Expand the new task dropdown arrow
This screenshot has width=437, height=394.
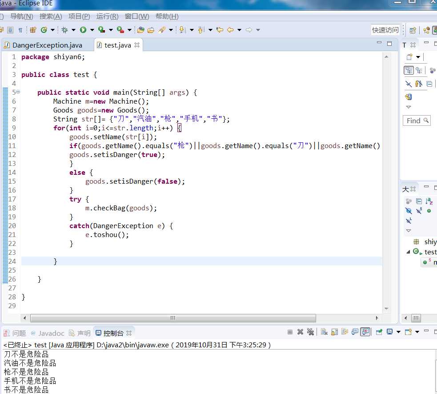pyautogui.click(x=418, y=57)
